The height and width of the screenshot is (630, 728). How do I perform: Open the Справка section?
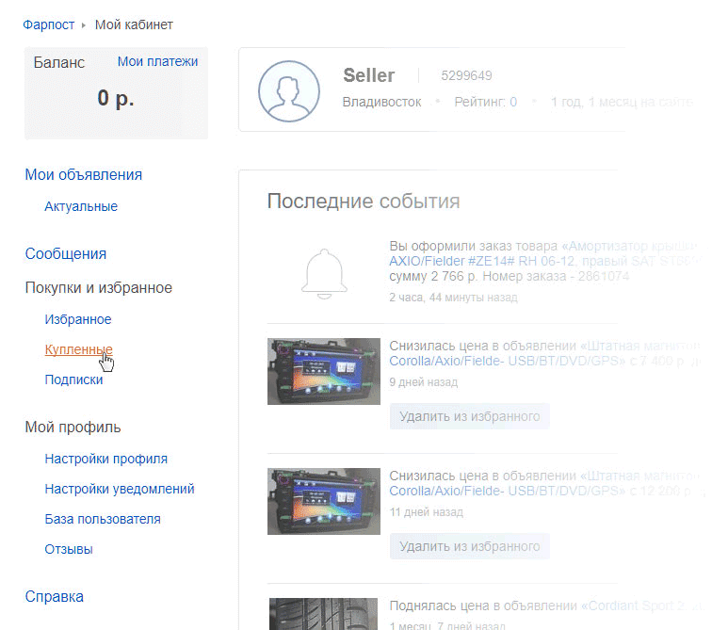(x=54, y=596)
